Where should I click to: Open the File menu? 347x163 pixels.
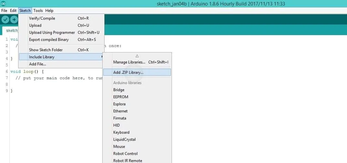click(4, 11)
